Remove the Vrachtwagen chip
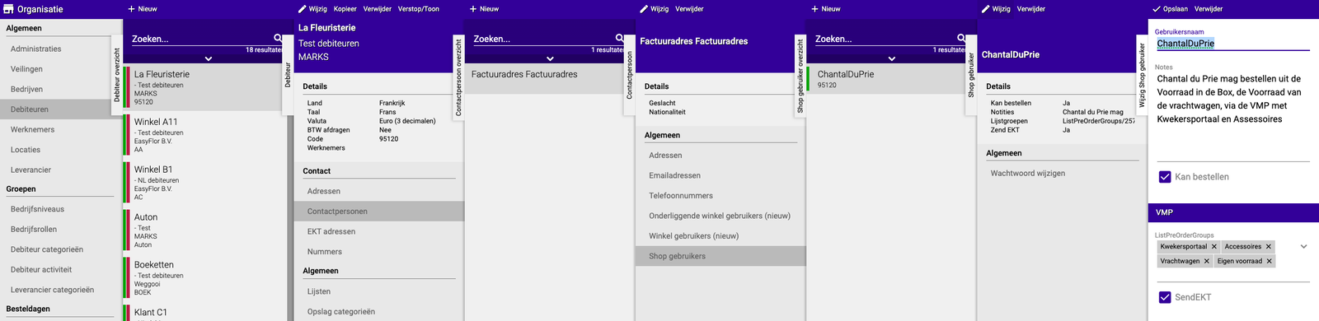This screenshot has height=321, width=1319. [x=1207, y=261]
